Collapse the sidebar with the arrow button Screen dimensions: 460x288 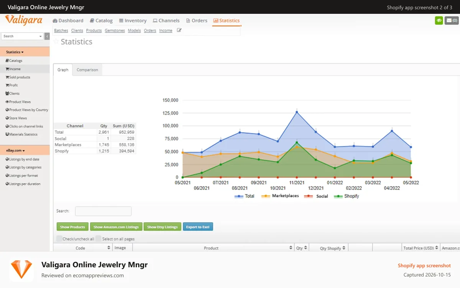47,36
